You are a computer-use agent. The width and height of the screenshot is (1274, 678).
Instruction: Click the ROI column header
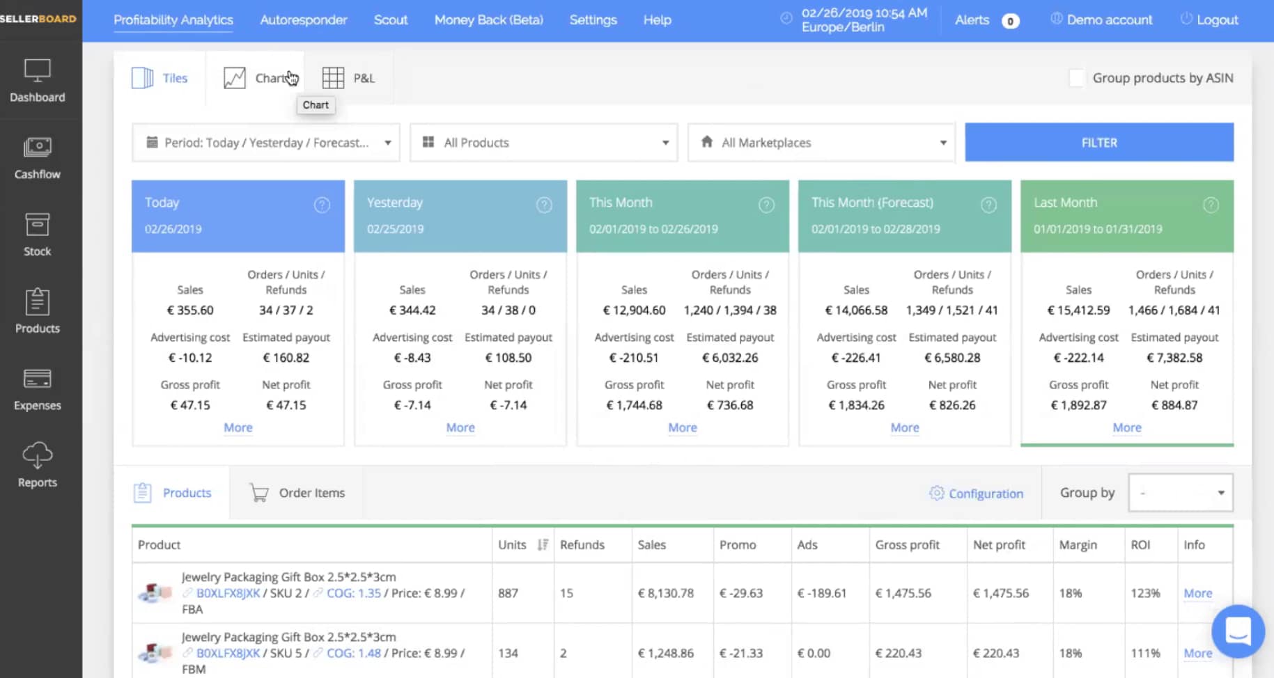pos(1140,545)
